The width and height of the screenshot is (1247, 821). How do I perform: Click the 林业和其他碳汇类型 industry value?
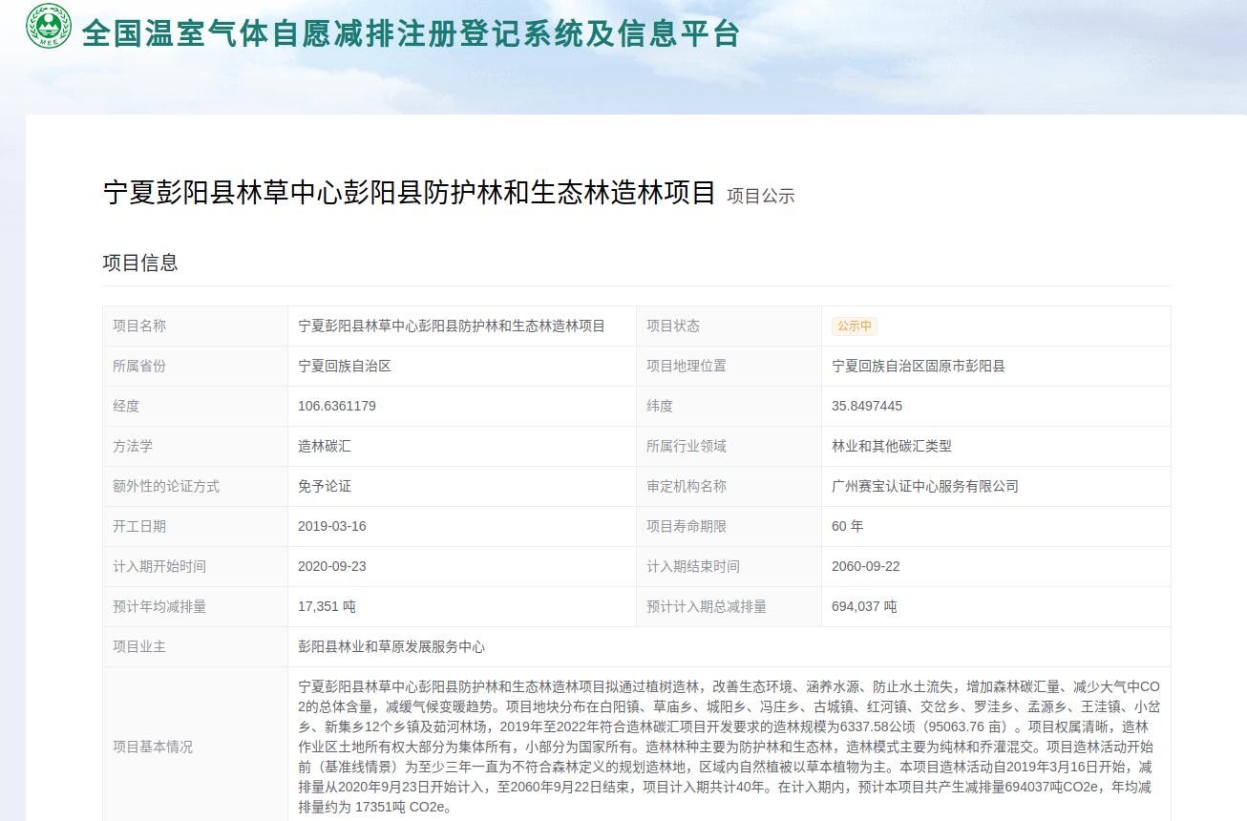point(891,447)
